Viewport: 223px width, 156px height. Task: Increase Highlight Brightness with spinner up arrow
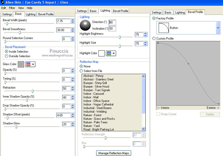[x=145, y=33]
